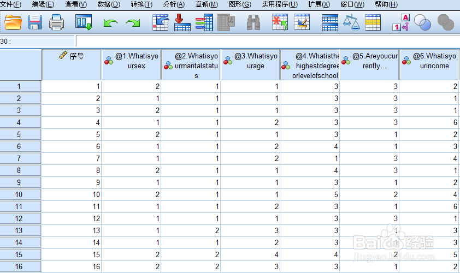The image size is (460, 273).
Task: Open data document folder icon
Action: (13, 22)
